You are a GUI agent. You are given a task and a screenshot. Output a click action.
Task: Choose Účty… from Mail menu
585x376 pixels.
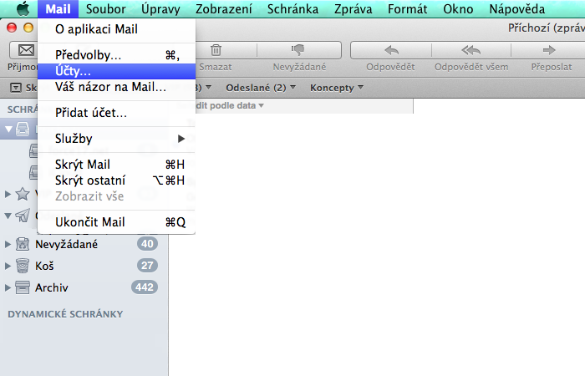click(x=116, y=71)
